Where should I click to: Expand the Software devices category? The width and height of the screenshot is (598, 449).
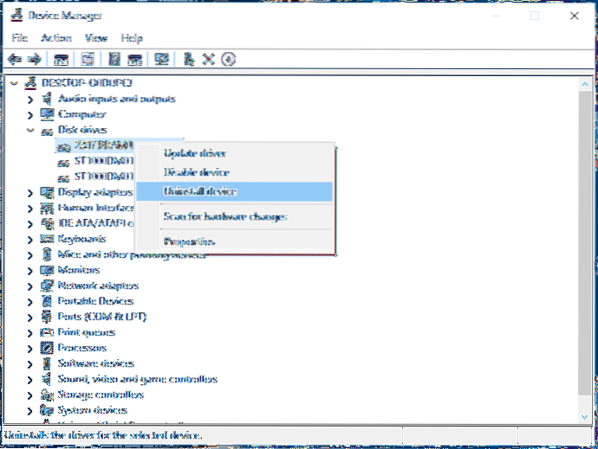30,364
